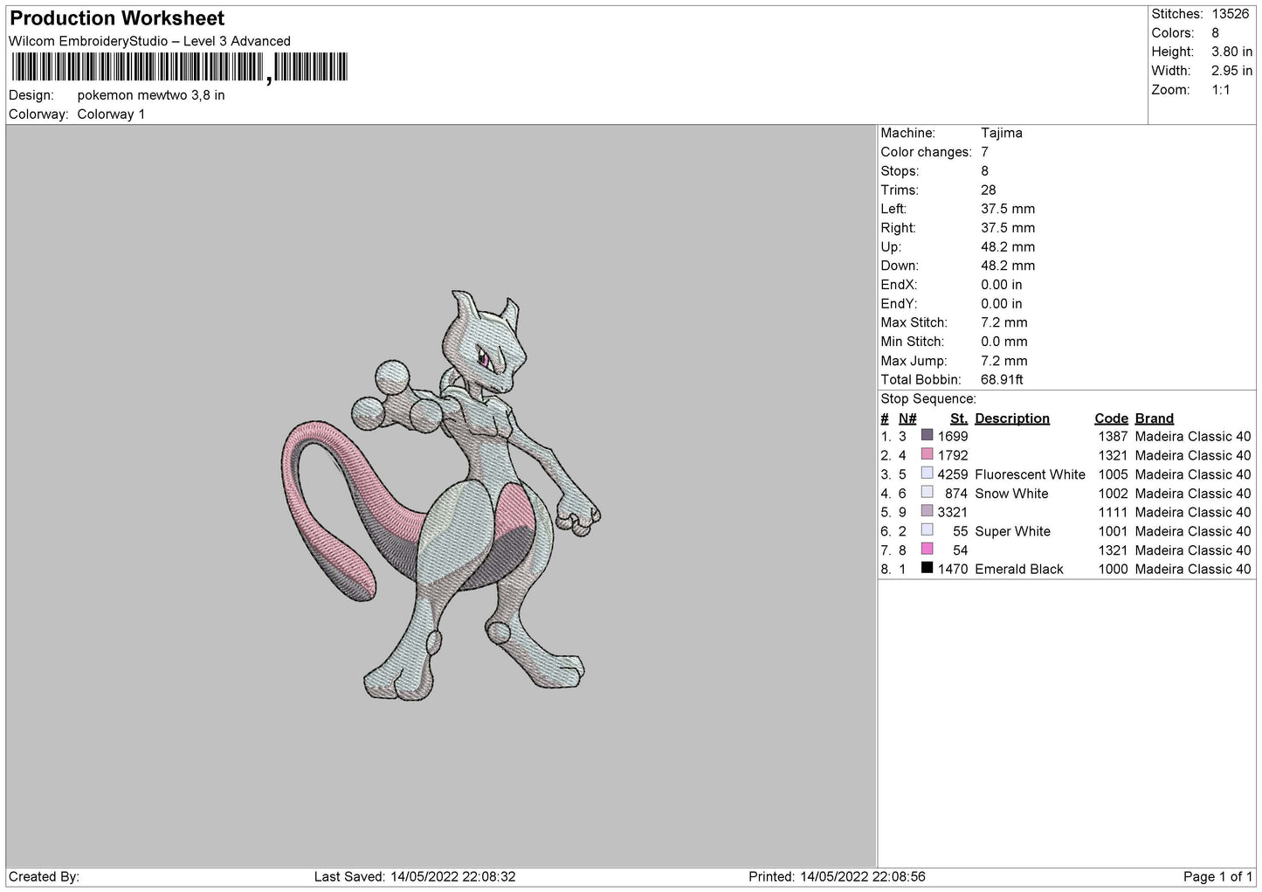Click the Width value 2.95 in
Viewport: 1262px width, 892px height.
point(1231,71)
